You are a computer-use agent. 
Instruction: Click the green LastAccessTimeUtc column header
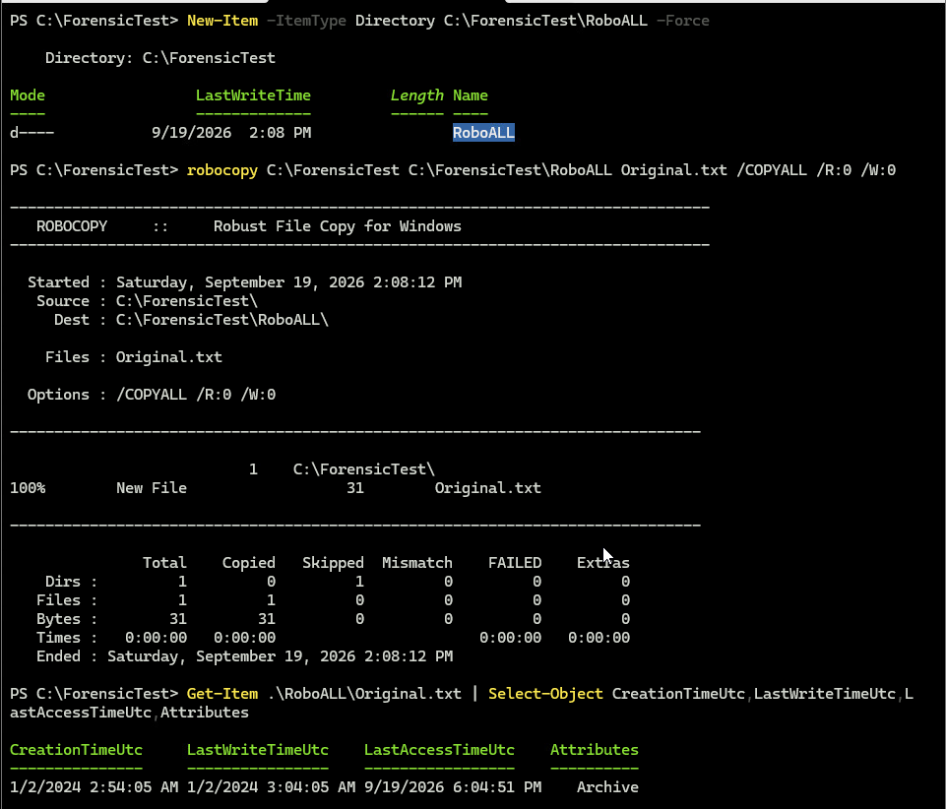click(x=440, y=750)
